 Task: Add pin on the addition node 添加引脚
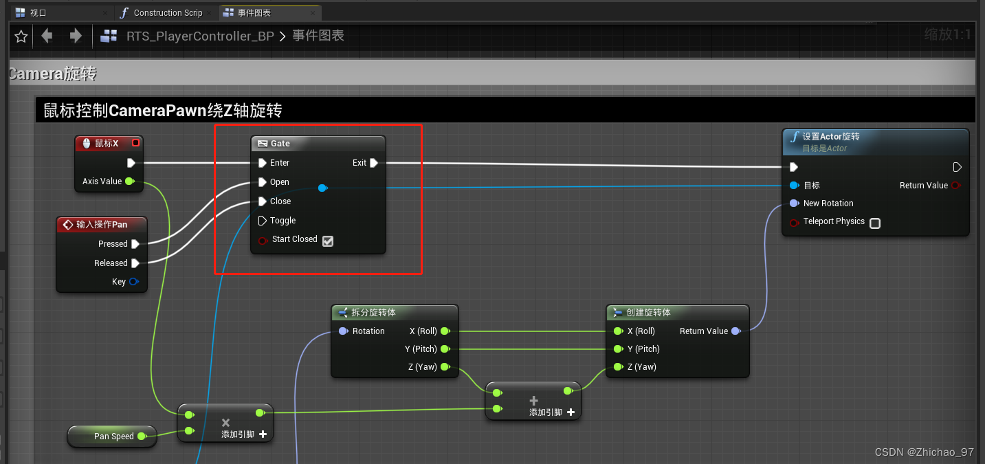coord(552,412)
